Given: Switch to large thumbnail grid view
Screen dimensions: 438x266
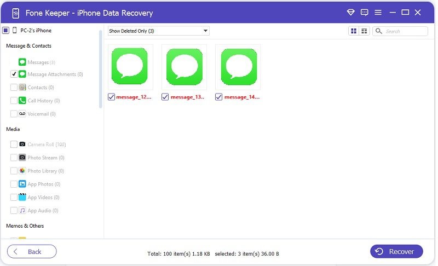Looking at the screenshot, I should click(354, 31).
